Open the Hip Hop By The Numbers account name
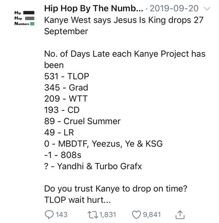219x223 pixels. tap(94, 8)
